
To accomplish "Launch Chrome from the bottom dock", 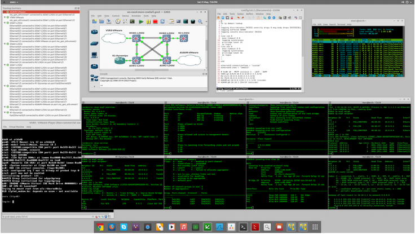I will [x=100, y=227].
